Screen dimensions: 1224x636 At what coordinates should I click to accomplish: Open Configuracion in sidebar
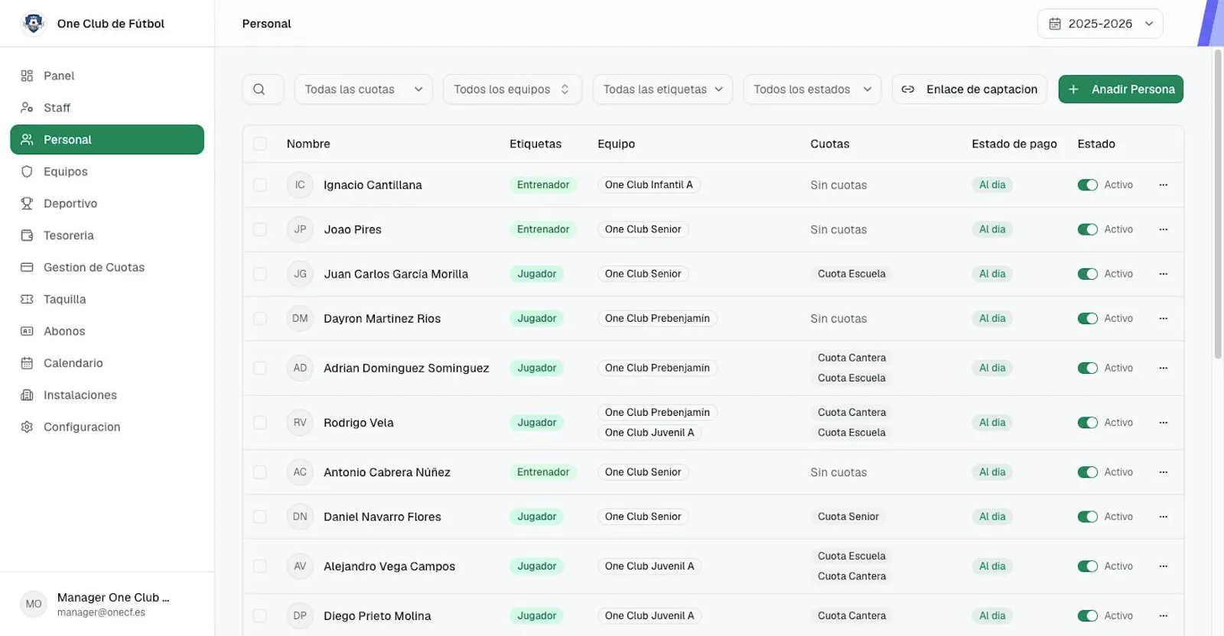107,427
